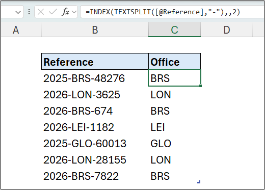The width and height of the screenshot is (265, 190).
Task: Select the Office table header cell
Action: [x=174, y=62]
